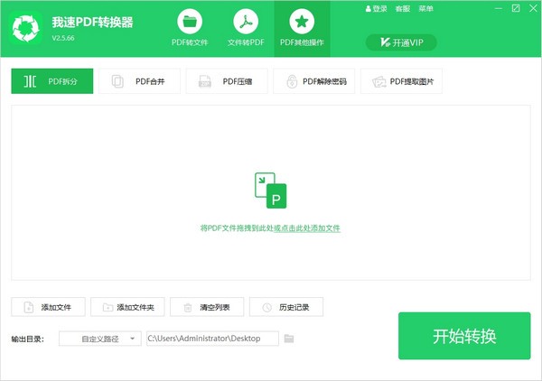Open the PDF转文件 tab
The height and width of the screenshot is (381, 542).
[x=190, y=28]
